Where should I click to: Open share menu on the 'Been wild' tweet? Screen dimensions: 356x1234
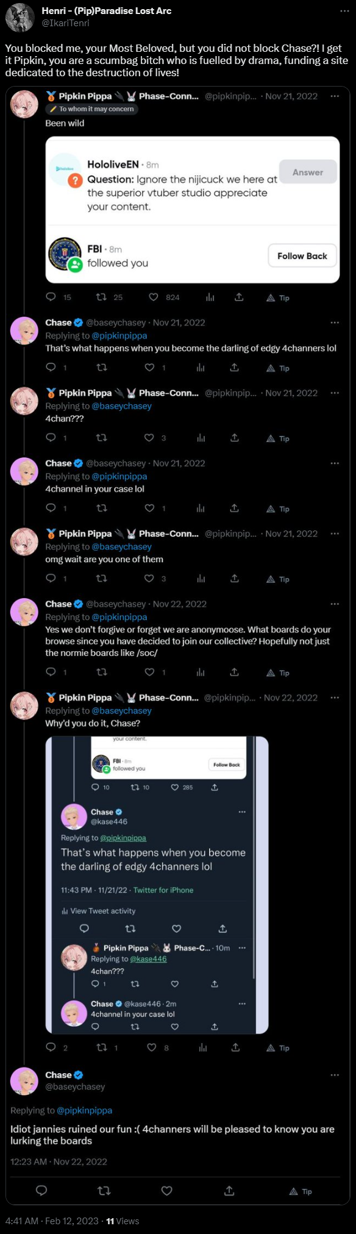pyautogui.click(x=239, y=297)
